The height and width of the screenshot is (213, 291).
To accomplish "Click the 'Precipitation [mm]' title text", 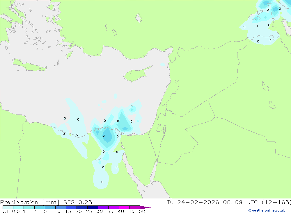I will click(x=30, y=202).
